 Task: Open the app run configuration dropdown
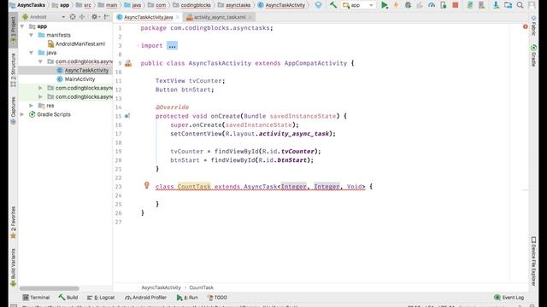tap(358, 5)
